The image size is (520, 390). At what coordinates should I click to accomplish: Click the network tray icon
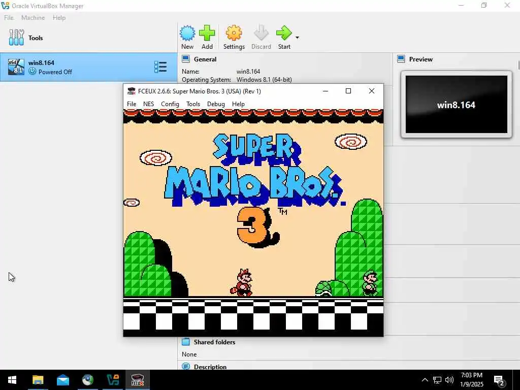437,380
